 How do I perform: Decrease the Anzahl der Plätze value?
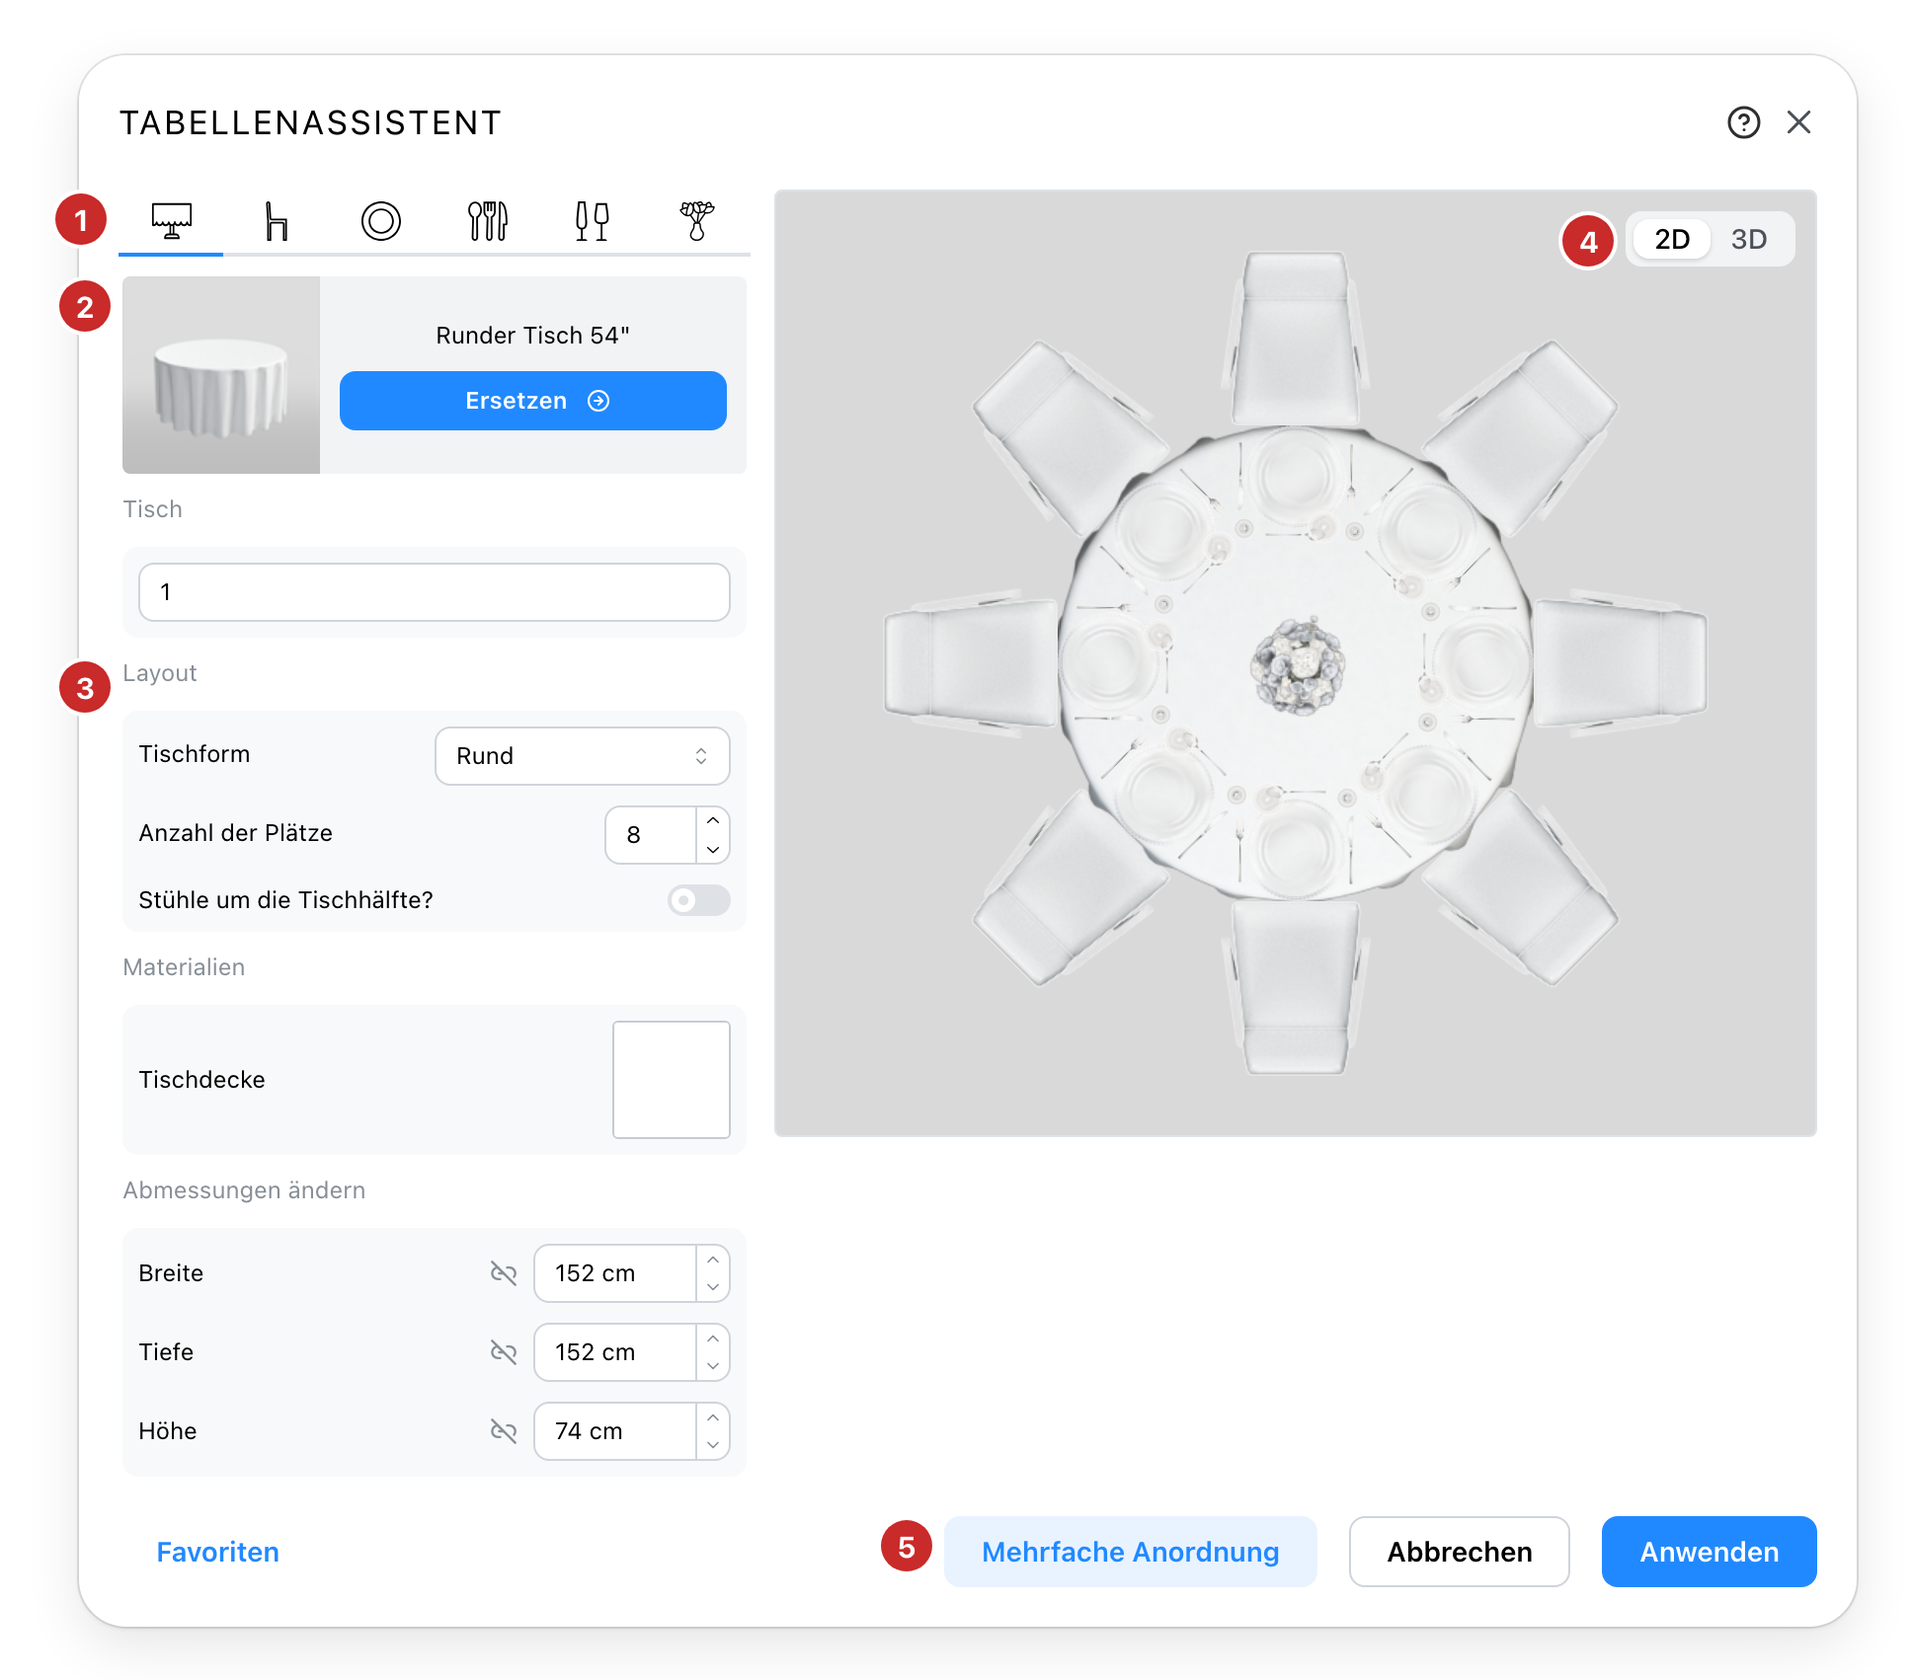click(713, 849)
